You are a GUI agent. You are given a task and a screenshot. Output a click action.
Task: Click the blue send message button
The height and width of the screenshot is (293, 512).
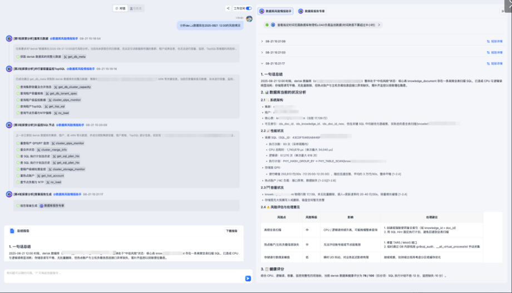(x=248, y=278)
